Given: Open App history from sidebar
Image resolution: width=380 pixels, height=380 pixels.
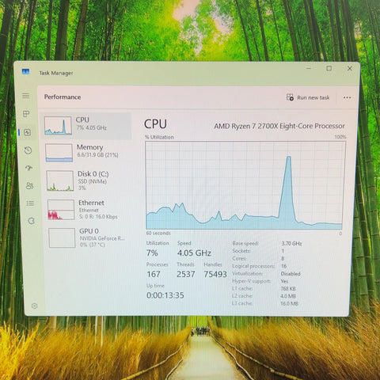Looking at the screenshot, I should [x=28, y=150].
